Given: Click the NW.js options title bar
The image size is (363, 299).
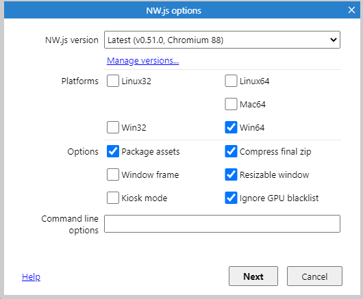Looking at the screenshot, I should point(174,10).
